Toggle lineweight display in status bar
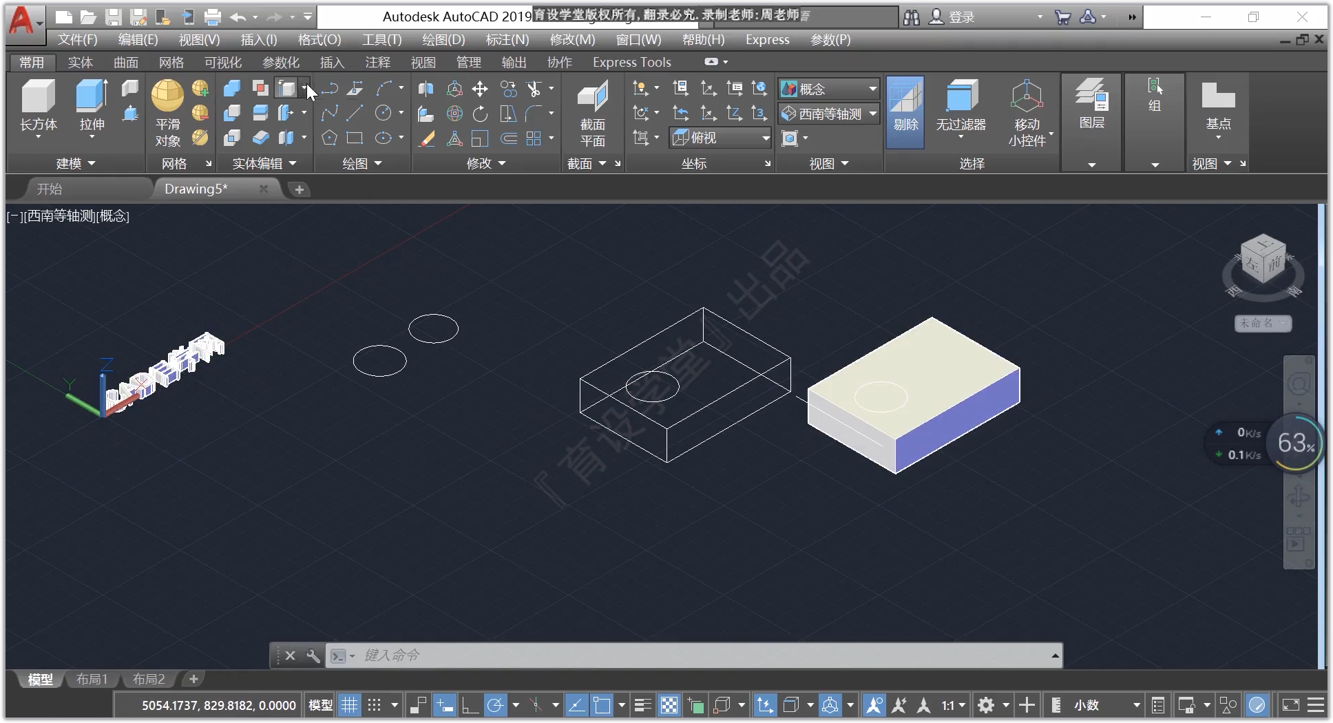 pos(642,705)
